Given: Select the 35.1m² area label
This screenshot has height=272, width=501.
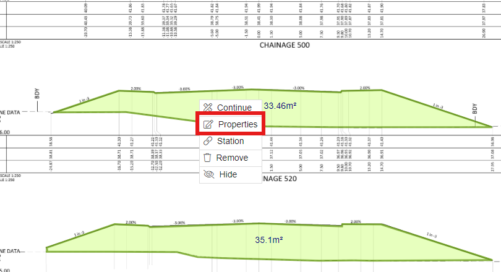Looking at the screenshot, I should [x=268, y=238].
